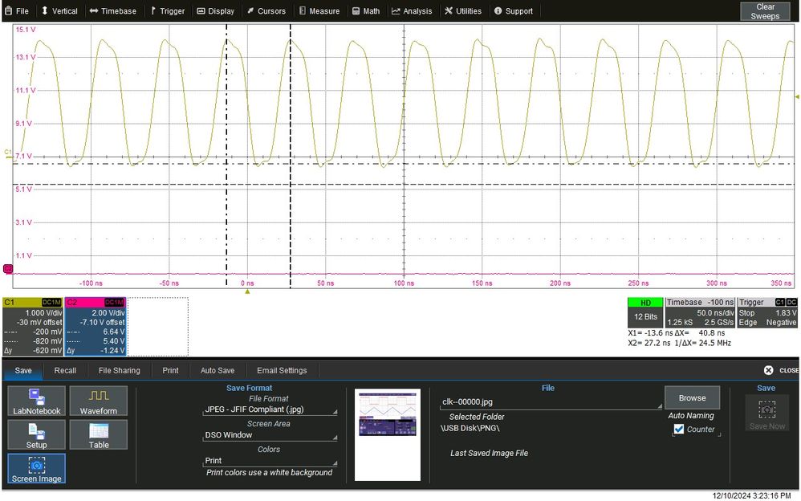Viewport: 801px width, 501px height.
Task: Switch to the Email Settings tab
Action: coord(282,371)
